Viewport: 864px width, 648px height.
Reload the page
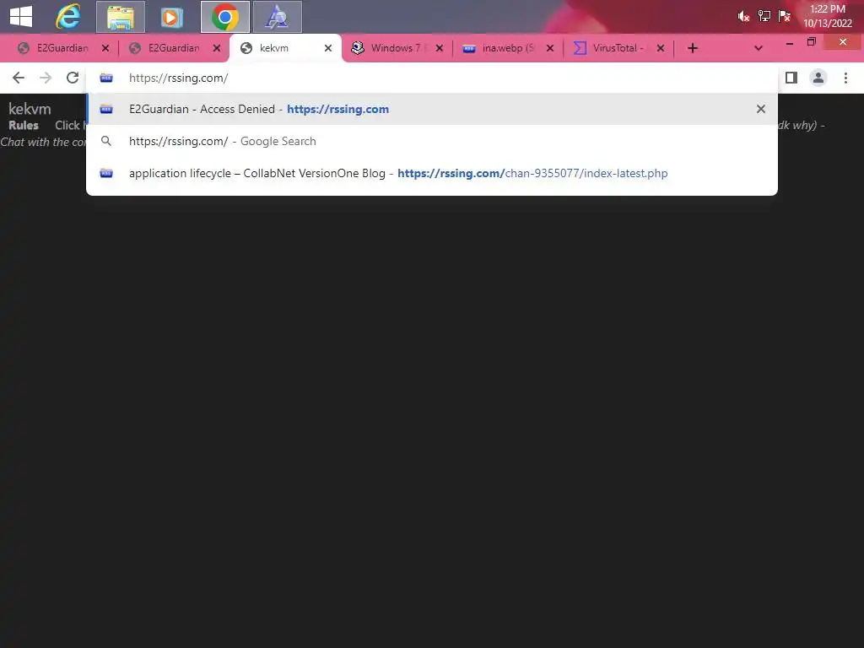pyautogui.click(x=73, y=78)
